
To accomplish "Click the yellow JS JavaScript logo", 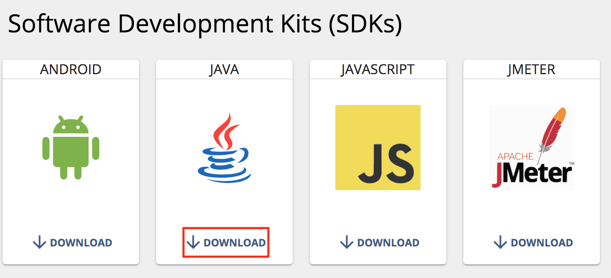I will [378, 148].
